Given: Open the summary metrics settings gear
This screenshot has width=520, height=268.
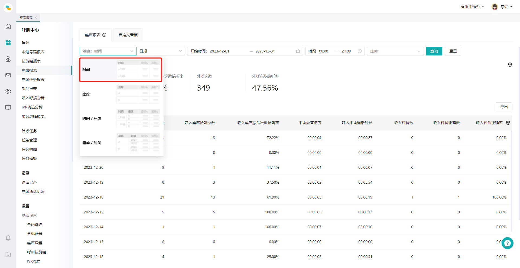Looking at the screenshot, I should click(510, 65).
